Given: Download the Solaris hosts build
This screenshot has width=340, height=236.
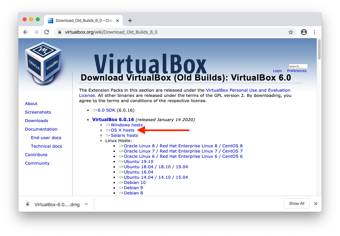Looking at the screenshot, I should tap(124, 136).
